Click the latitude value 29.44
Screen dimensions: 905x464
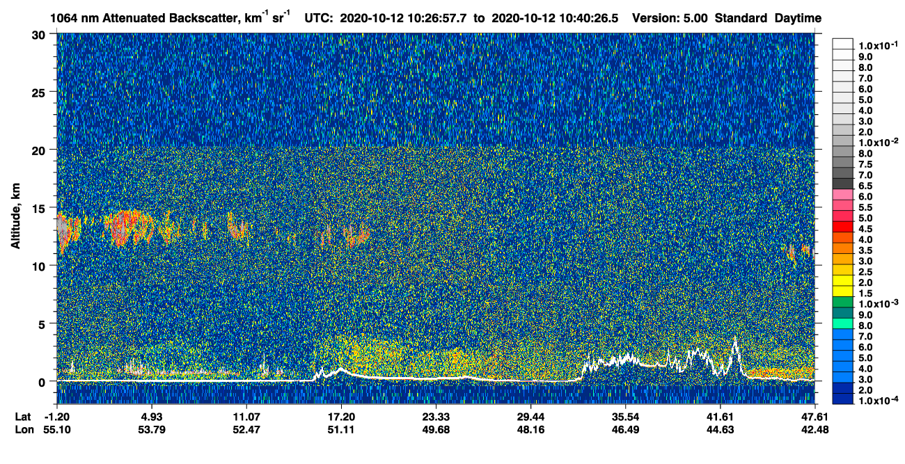pos(530,416)
